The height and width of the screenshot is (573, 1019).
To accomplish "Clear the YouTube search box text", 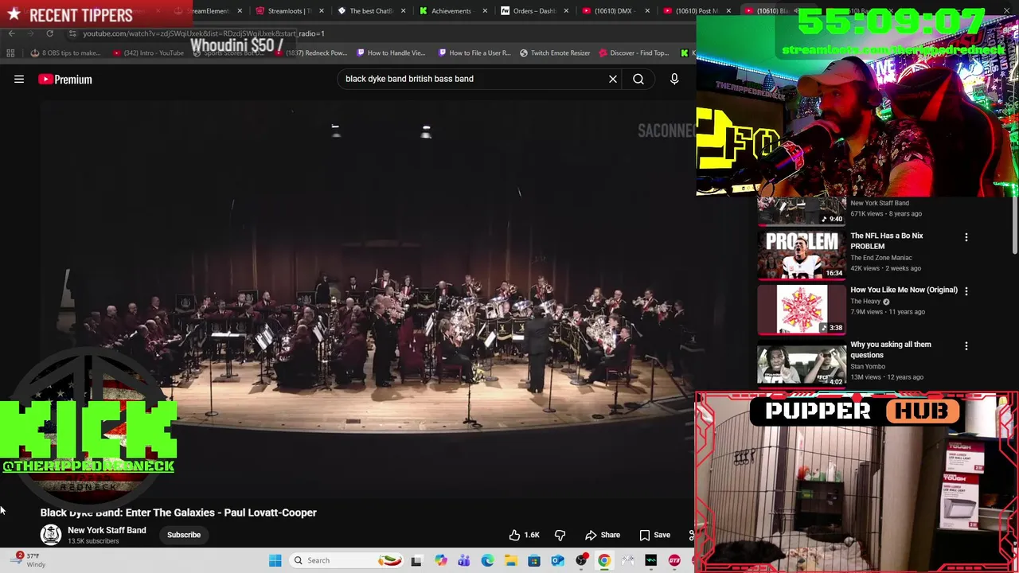I will coord(613,79).
